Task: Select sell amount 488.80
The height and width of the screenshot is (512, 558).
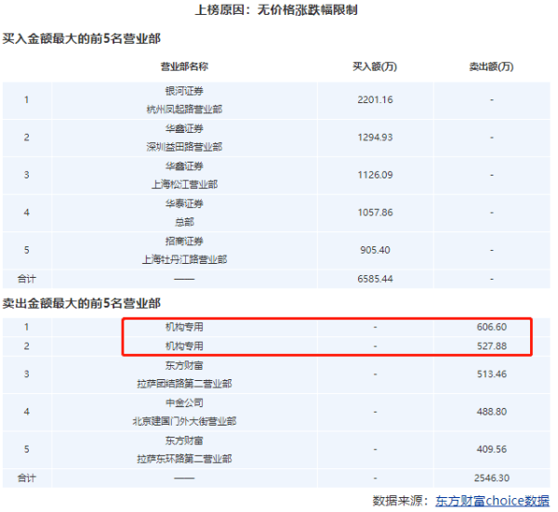Action: click(x=492, y=412)
